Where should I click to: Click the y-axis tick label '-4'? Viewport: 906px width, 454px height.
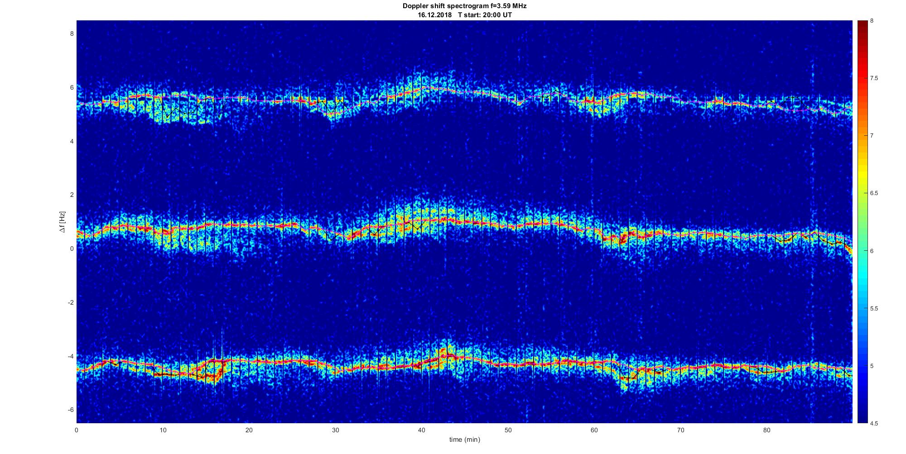point(70,356)
